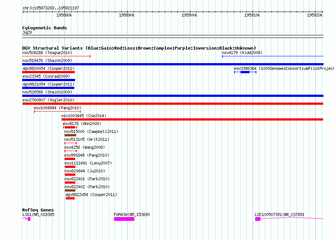Select the esv3386364 blue variant feature
Screen dimensions: 334x240
point(245,72)
